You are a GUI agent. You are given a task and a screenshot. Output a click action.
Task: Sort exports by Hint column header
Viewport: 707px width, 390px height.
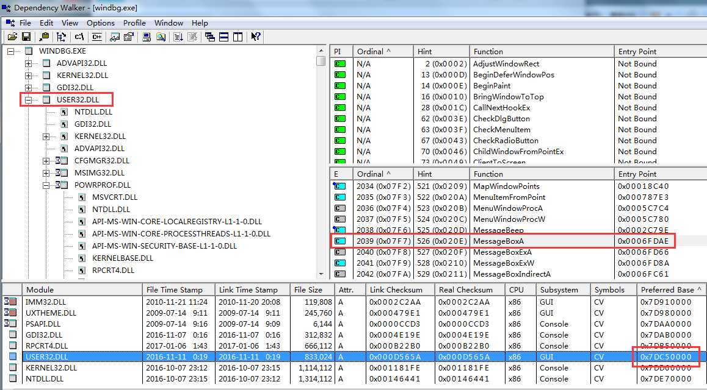[x=441, y=174]
